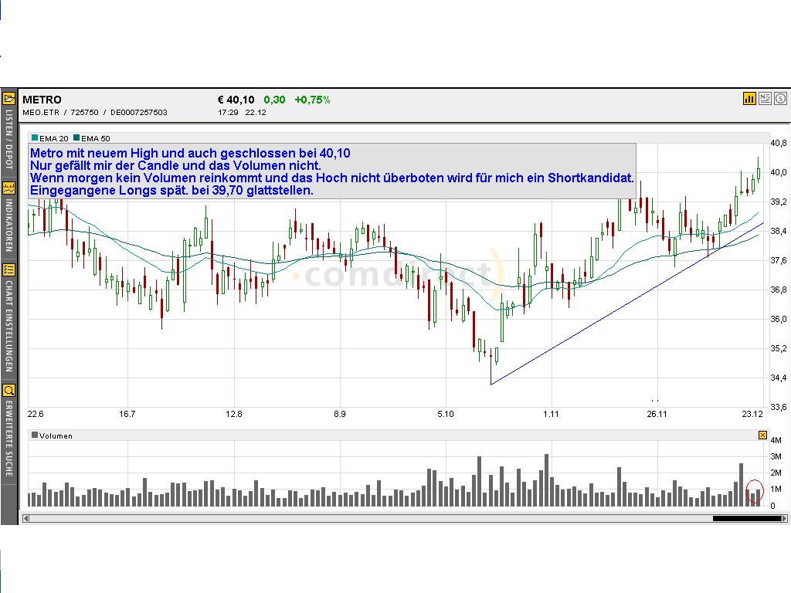Open the CHART EINSTELLUNGEN sidebar tab
This screenshot has height=593, width=791.
(8, 327)
